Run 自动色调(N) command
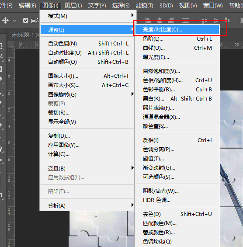The image size is (243, 247). 87,43
